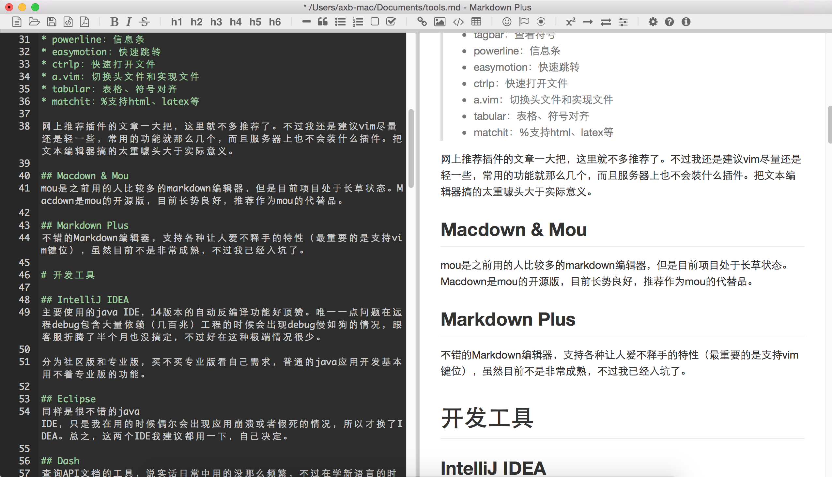Open preferences with the gear icon
832x477 pixels.
653,22
